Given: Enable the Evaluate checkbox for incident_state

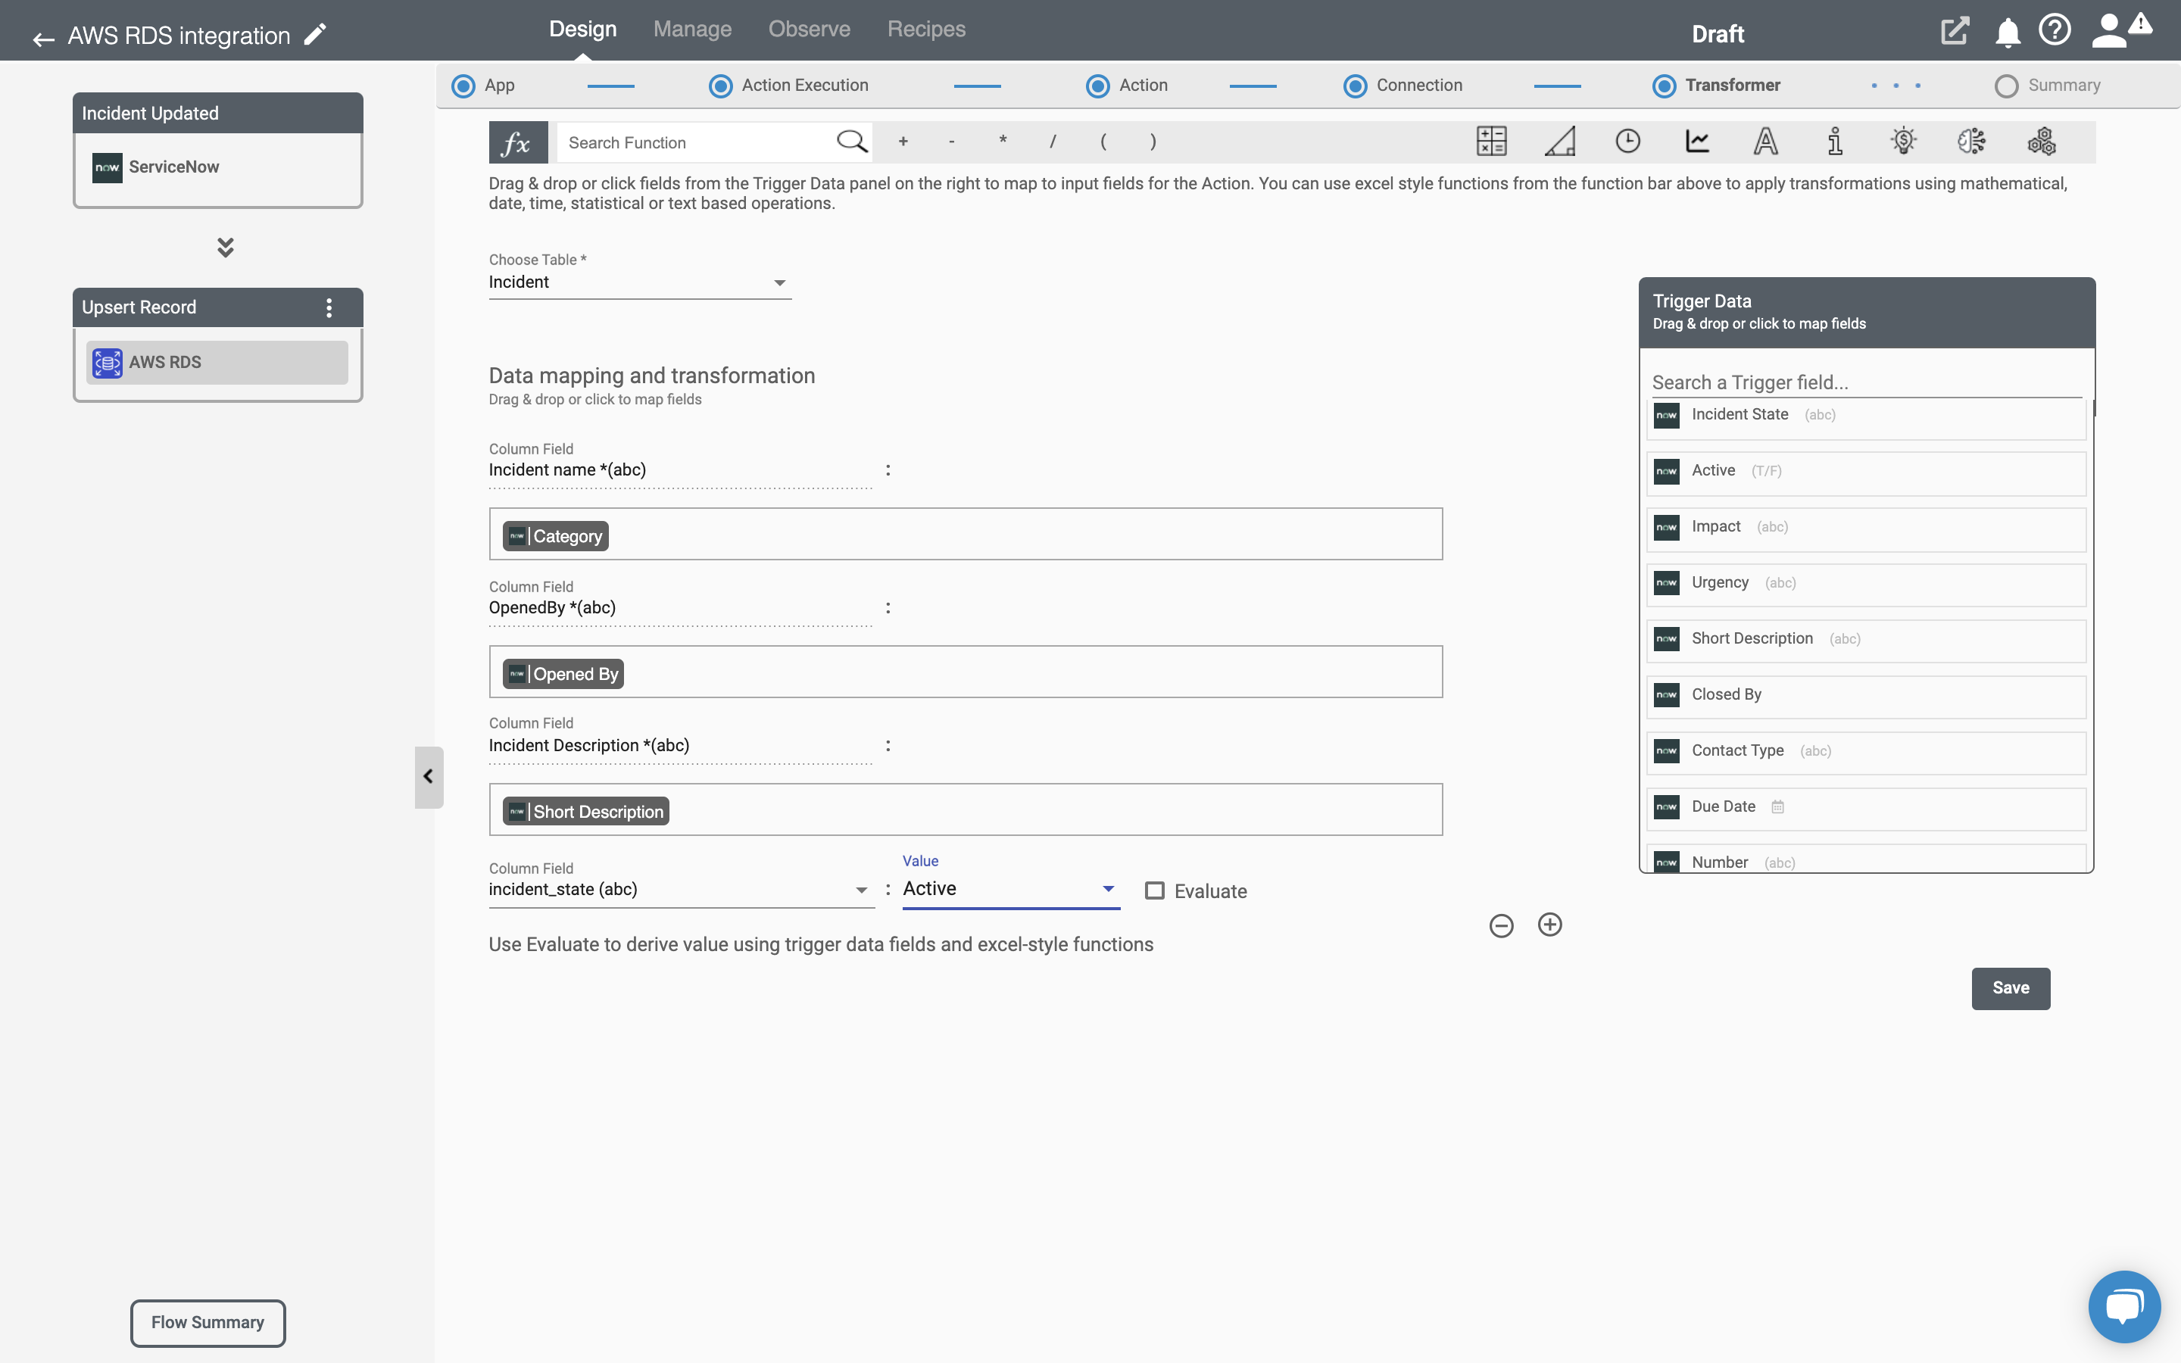Looking at the screenshot, I should pyautogui.click(x=1154, y=890).
